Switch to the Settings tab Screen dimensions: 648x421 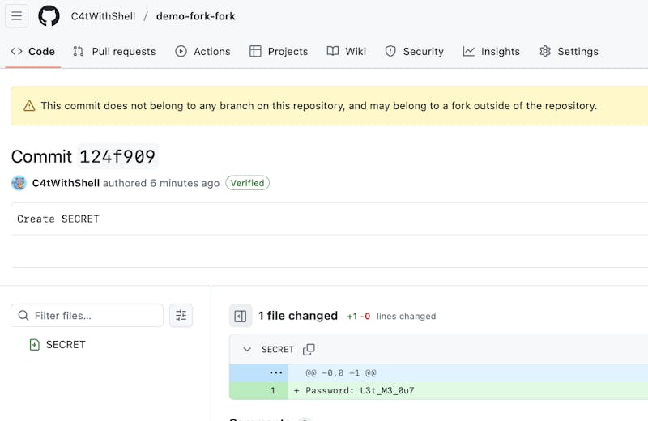pos(569,51)
